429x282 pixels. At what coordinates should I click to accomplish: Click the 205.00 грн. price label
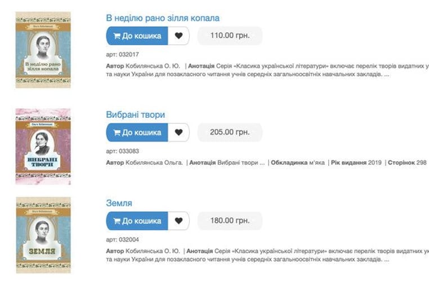point(230,132)
